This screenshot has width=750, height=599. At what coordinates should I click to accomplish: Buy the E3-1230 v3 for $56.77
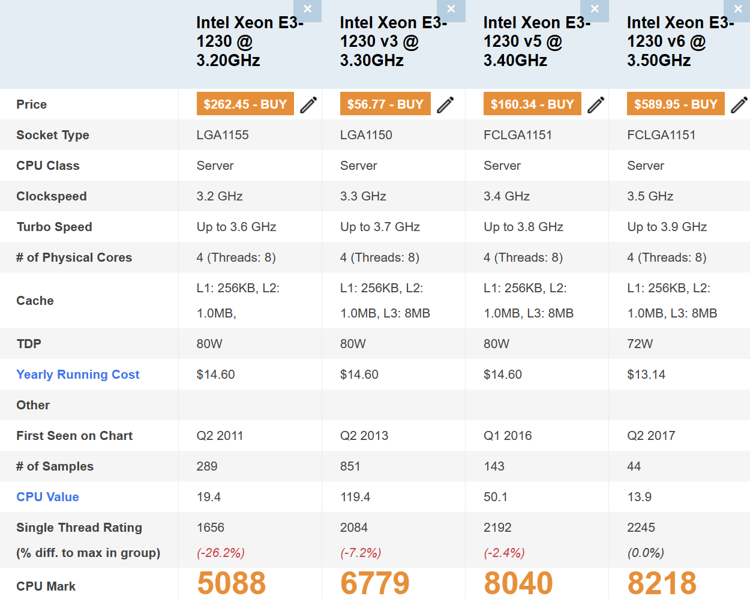tap(385, 104)
